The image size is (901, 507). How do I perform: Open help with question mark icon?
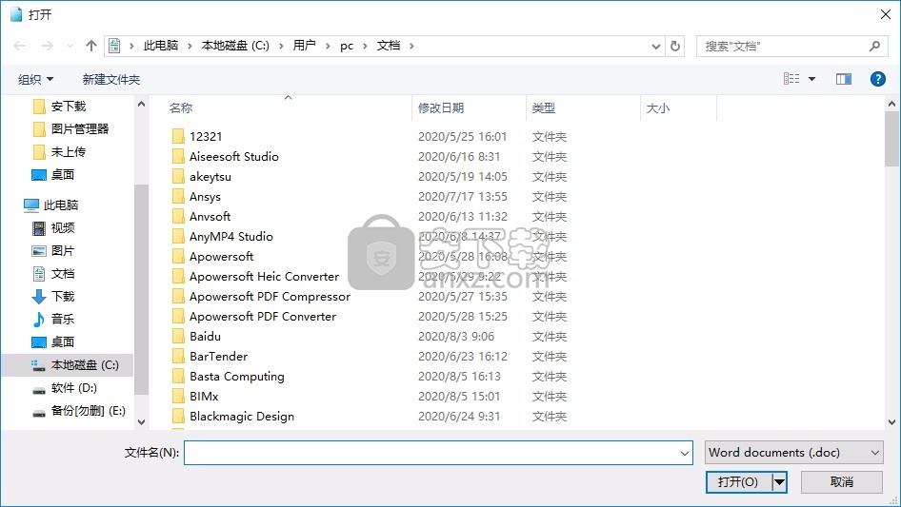[x=877, y=79]
